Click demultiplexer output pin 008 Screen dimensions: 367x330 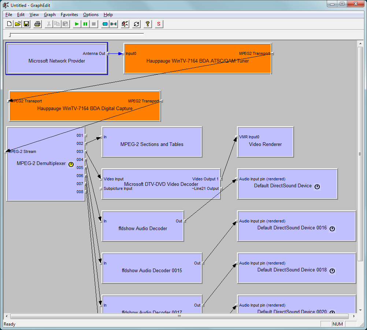[x=86, y=192]
